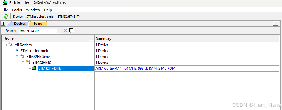Click the STM32H743 node icon
Screen dimensions: 282x110
(x=28, y=62)
